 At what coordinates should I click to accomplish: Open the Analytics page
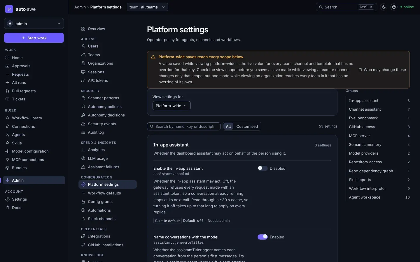(108, 150)
